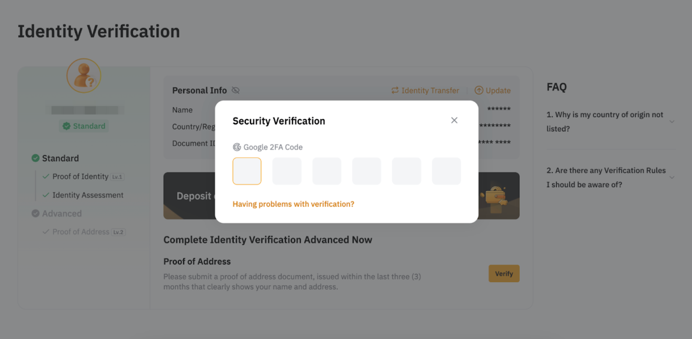Click the first 2FA code digit box
692x339 pixels.
tap(247, 171)
